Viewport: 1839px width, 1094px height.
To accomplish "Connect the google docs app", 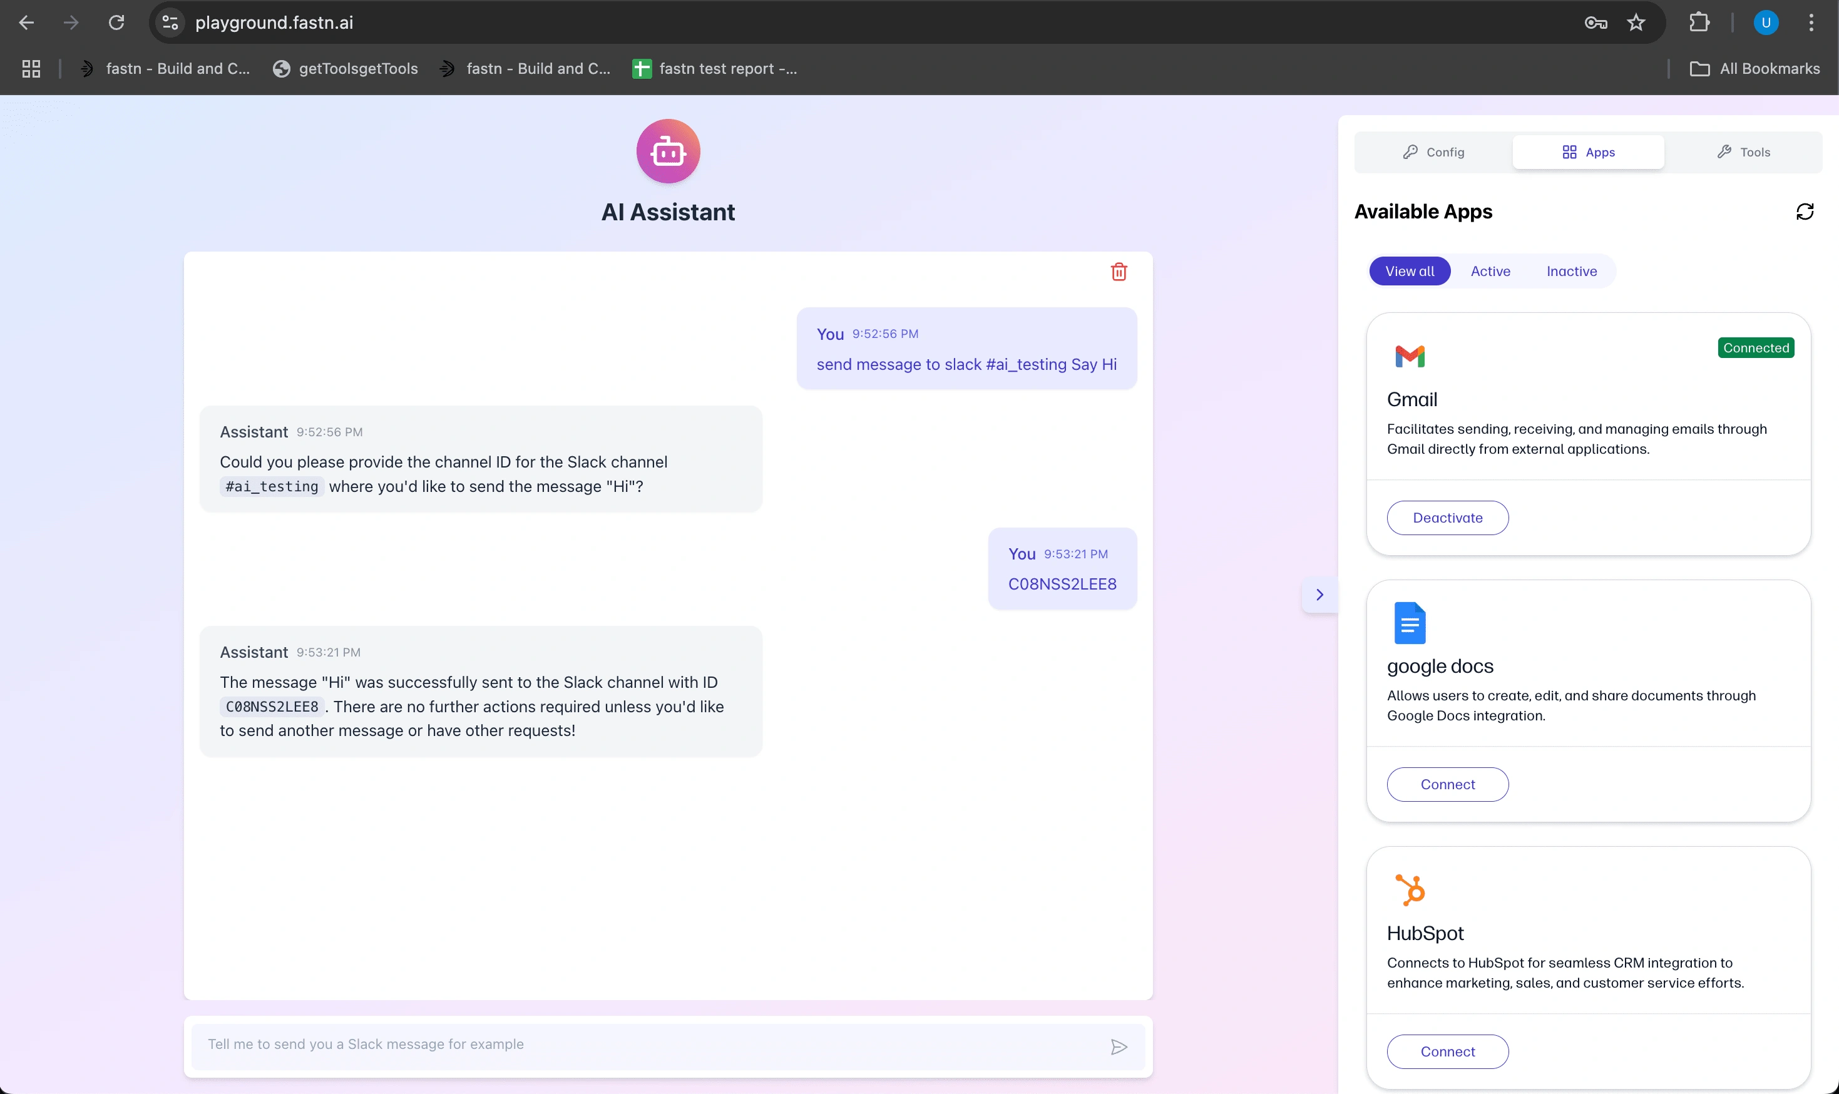I will (1448, 784).
